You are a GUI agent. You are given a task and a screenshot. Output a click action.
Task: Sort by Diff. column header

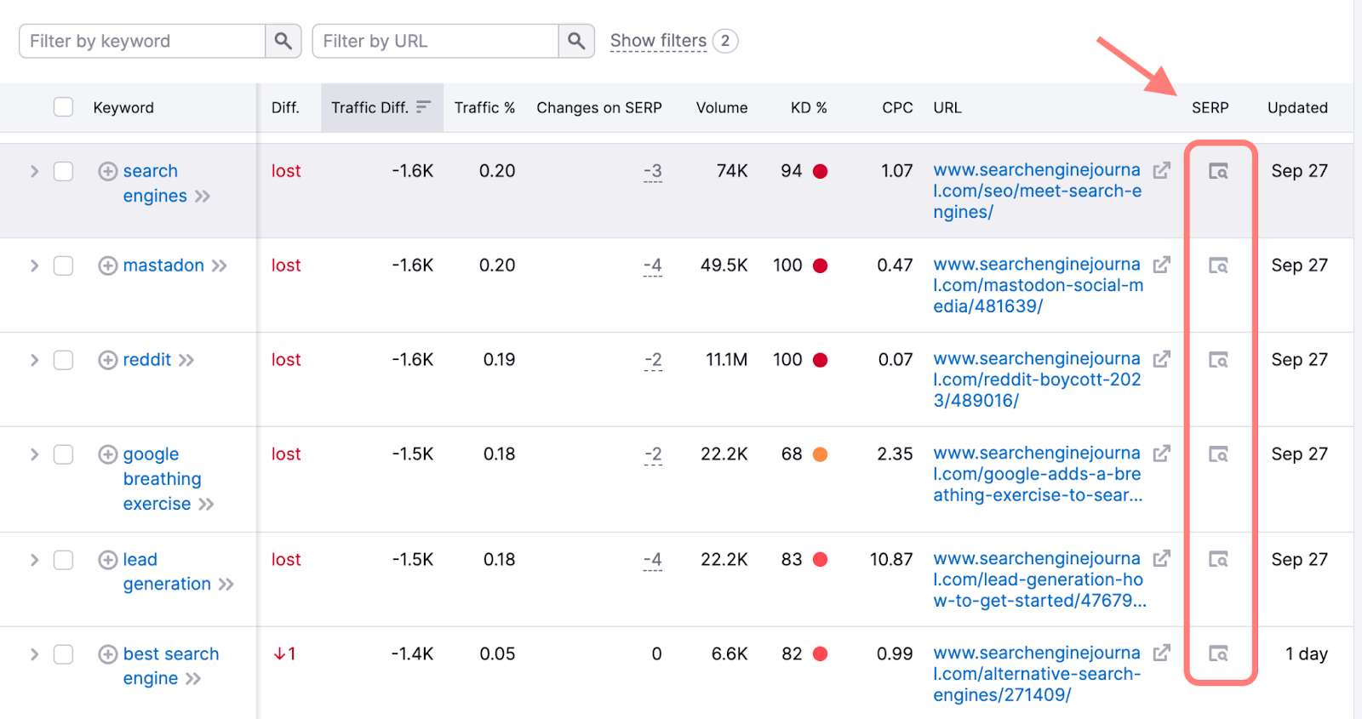[285, 108]
